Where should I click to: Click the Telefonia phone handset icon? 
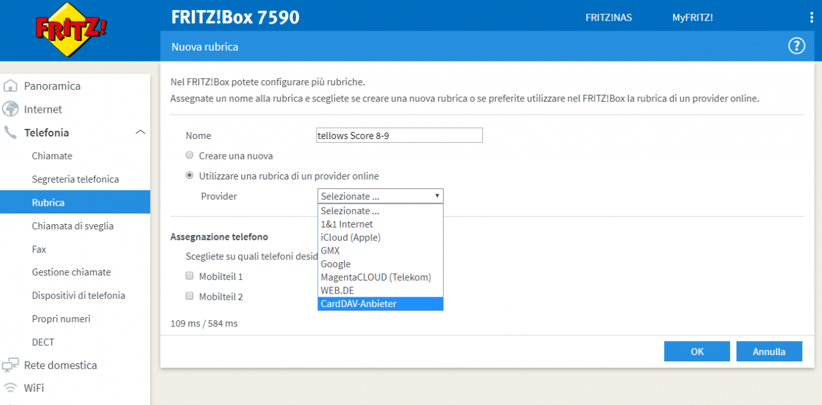click(x=10, y=133)
